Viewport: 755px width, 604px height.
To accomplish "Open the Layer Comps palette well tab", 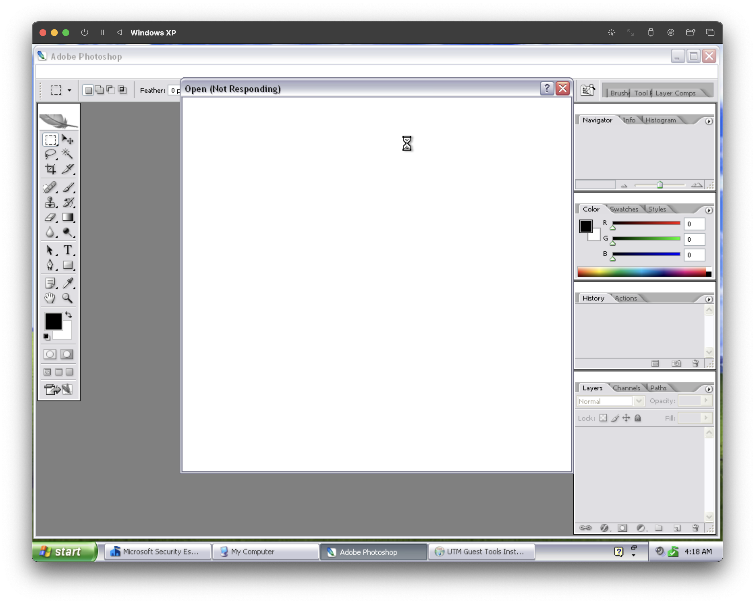I will click(675, 93).
